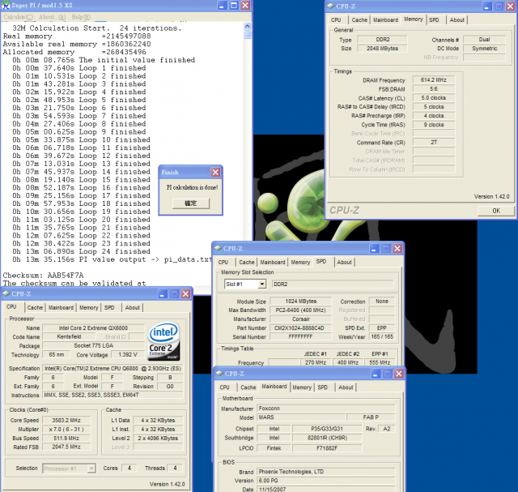The width and height of the screenshot is (518, 492).
Task: Click scroll up arrow in Super PI window
Action: pos(247,26)
